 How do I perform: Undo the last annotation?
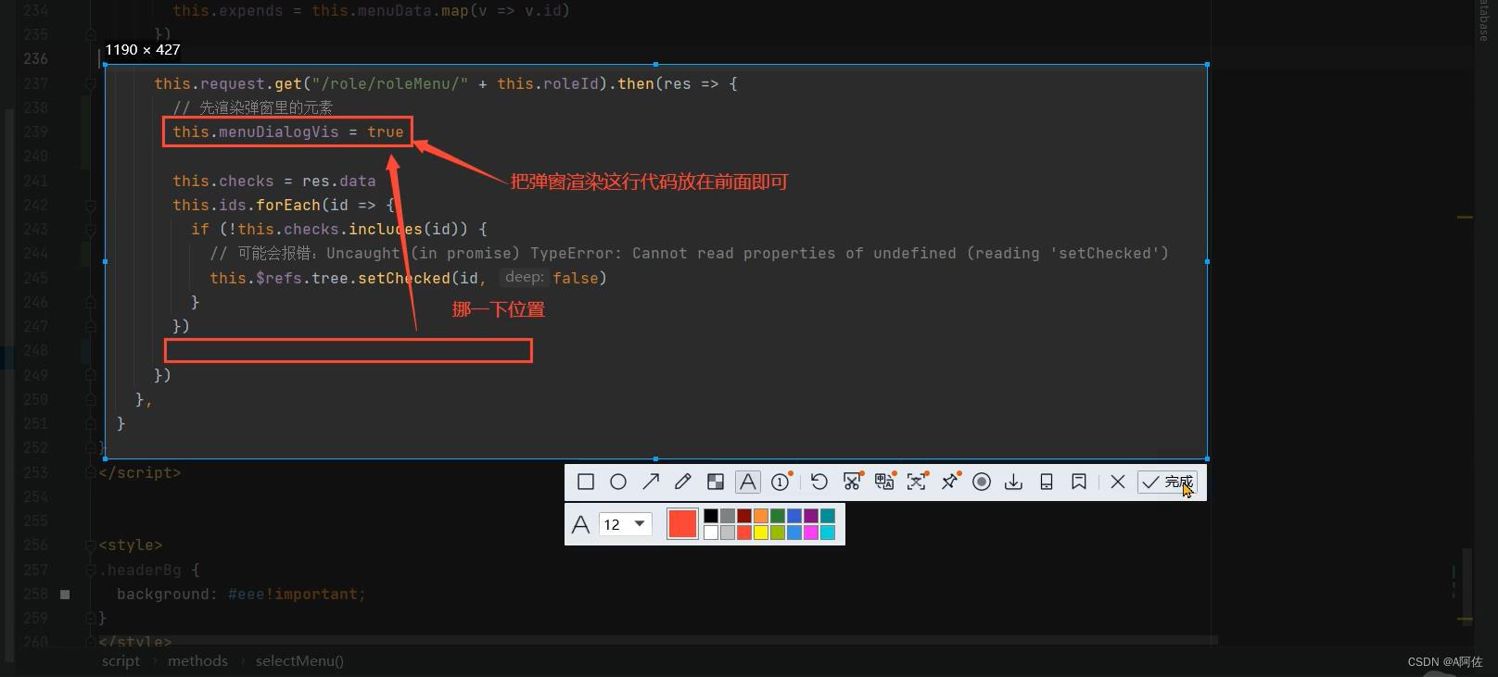[x=819, y=482]
